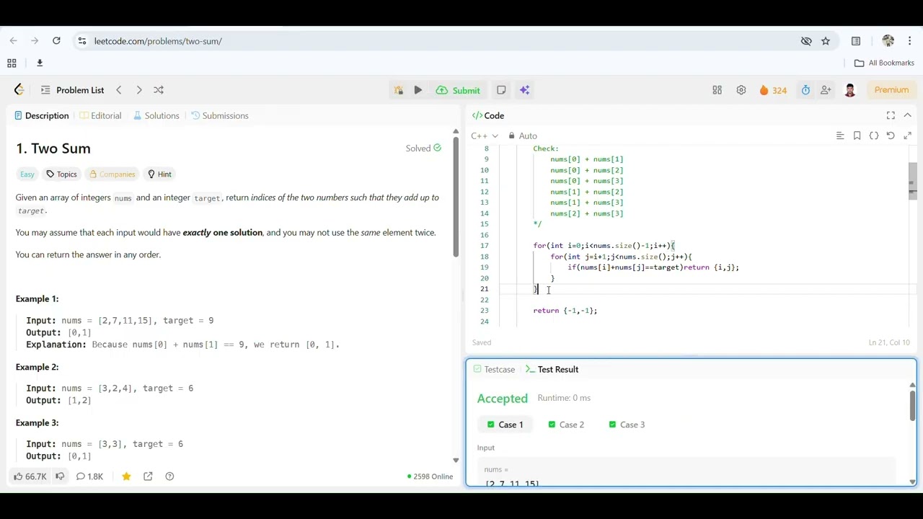Expand the Topics tag
Screen dimensions: 923x519
coord(61,174)
